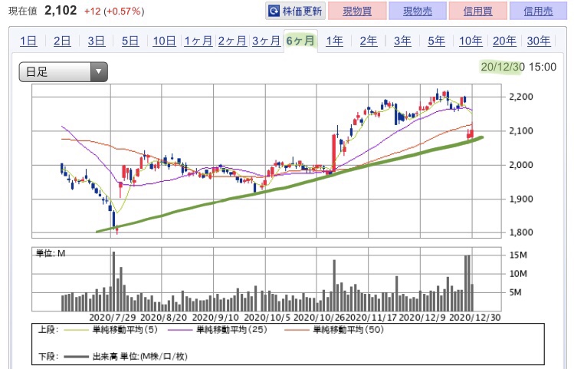This screenshot has height=369, width=574.
Task: Click the latest red candlestick at 2020/12/30
Action: tap(472, 133)
